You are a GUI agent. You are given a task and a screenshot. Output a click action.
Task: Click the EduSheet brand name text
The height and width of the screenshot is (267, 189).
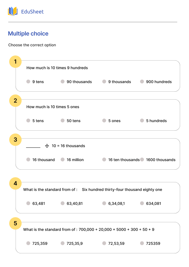click(x=32, y=12)
